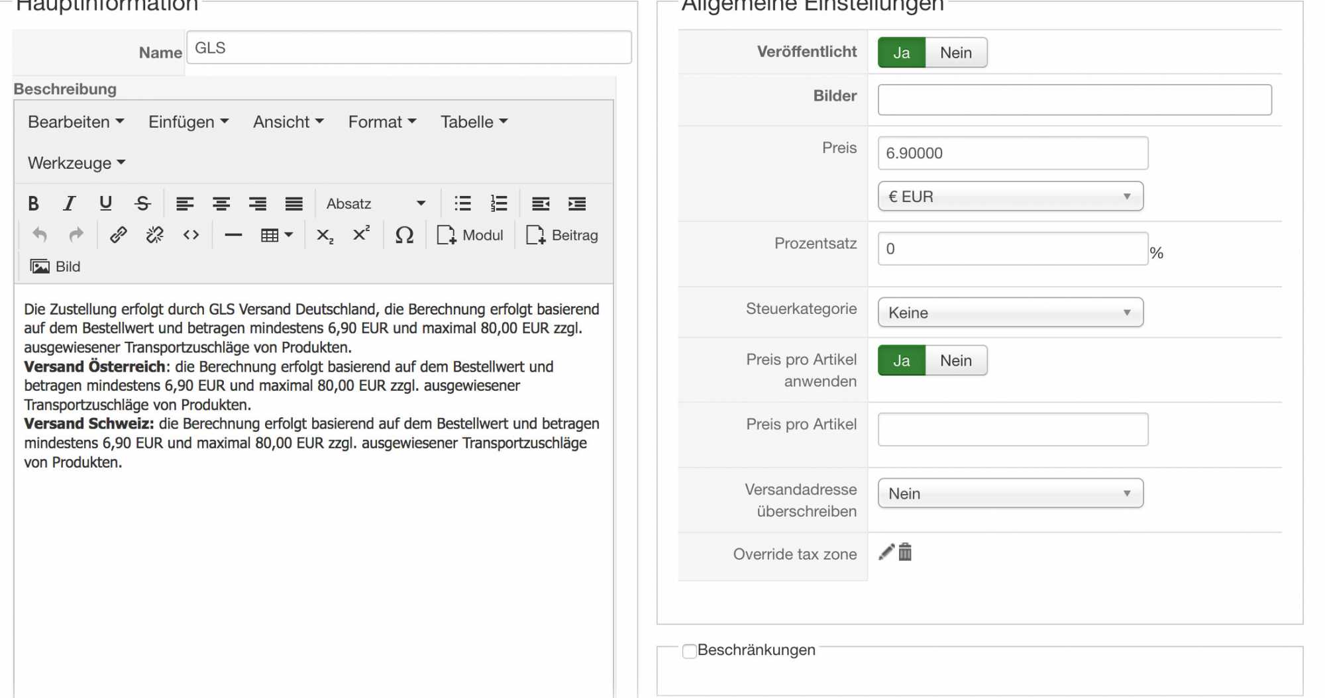The height and width of the screenshot is (698, 1325).
Task: Click the Bild image button
Action: coord(56,266)
